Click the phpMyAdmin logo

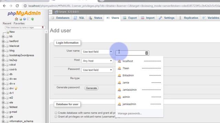[24, 13]
